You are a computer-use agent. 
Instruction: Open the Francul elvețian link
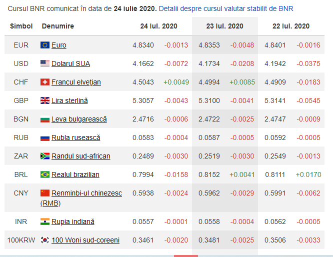[76, 82]
